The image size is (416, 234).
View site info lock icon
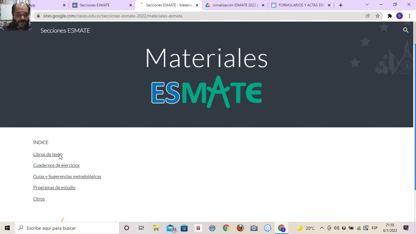pos(38,16)
